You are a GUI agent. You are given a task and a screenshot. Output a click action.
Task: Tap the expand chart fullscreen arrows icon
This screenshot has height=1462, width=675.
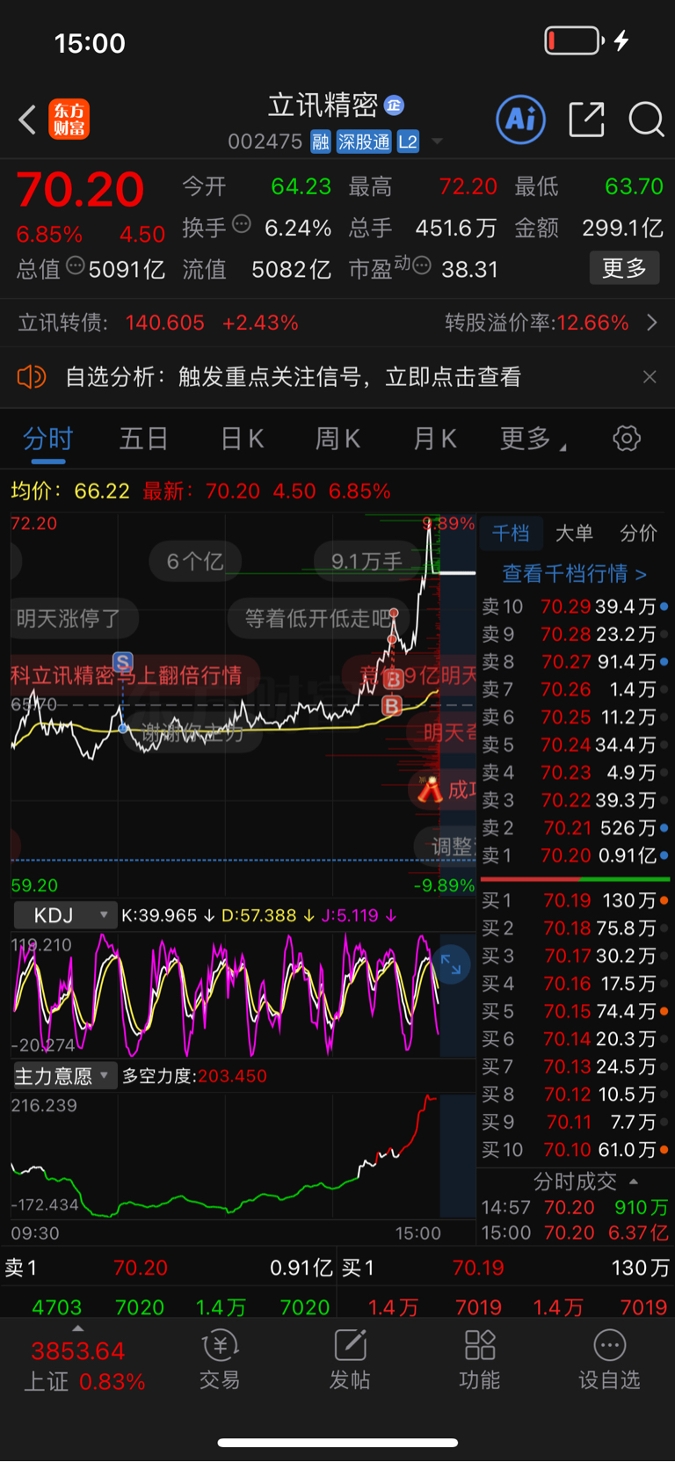click(x=451, y=964)
